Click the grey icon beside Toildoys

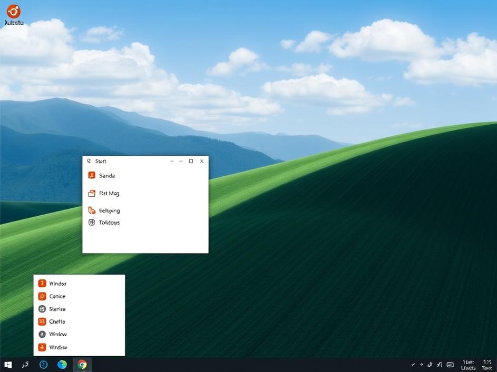click(92, 223)
